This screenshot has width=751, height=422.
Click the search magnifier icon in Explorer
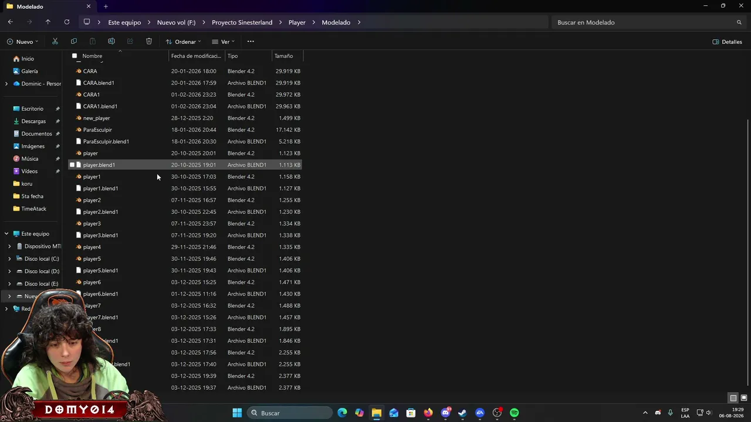739,22
